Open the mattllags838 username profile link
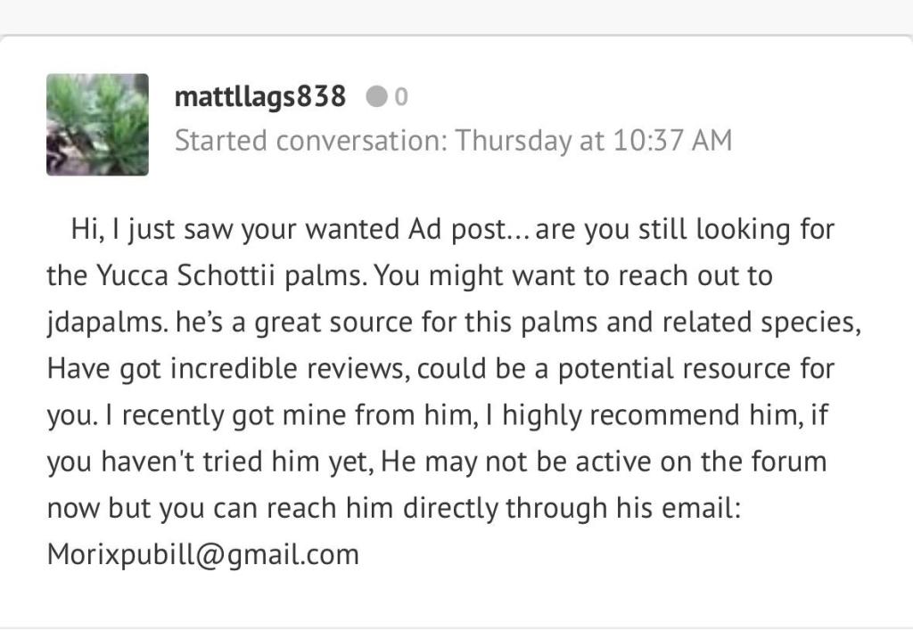This screenshot has height=630, width=913. pyautogui.click(x=260, y=96)
